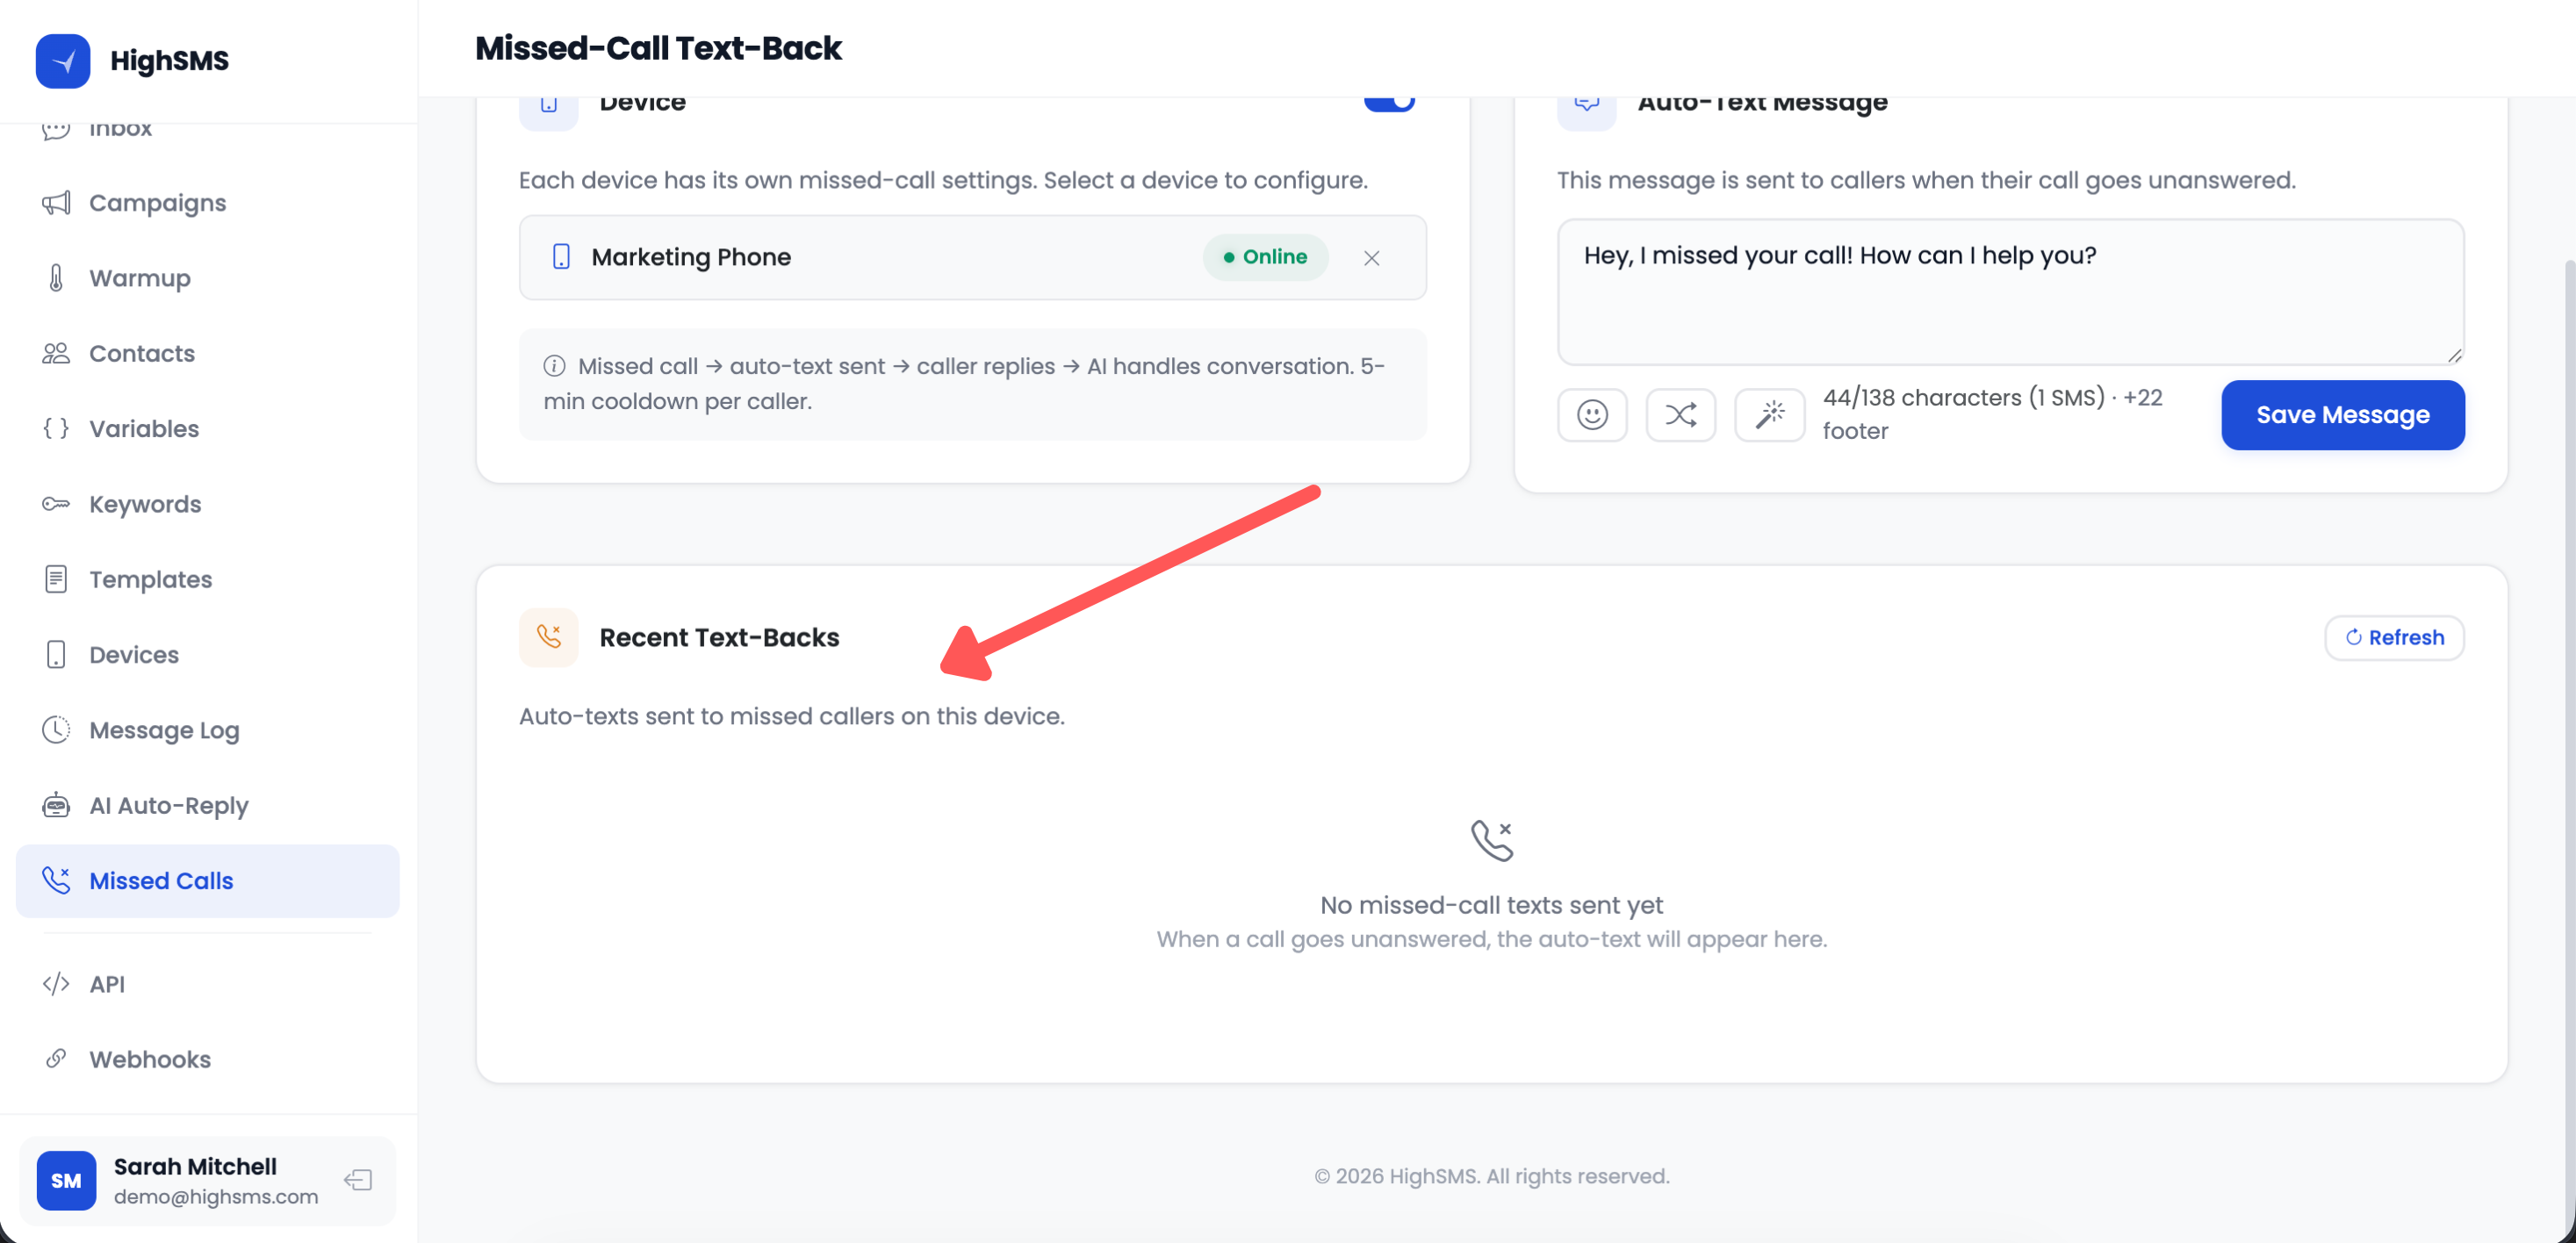Open AI Auto-Reply in the sidebar
Screen dimensions: 2576x1243
click(168, 805)
